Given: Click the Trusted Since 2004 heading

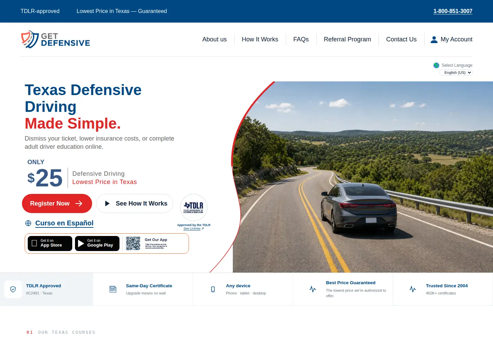Looking at the screenshot, I should coord(447,286).
